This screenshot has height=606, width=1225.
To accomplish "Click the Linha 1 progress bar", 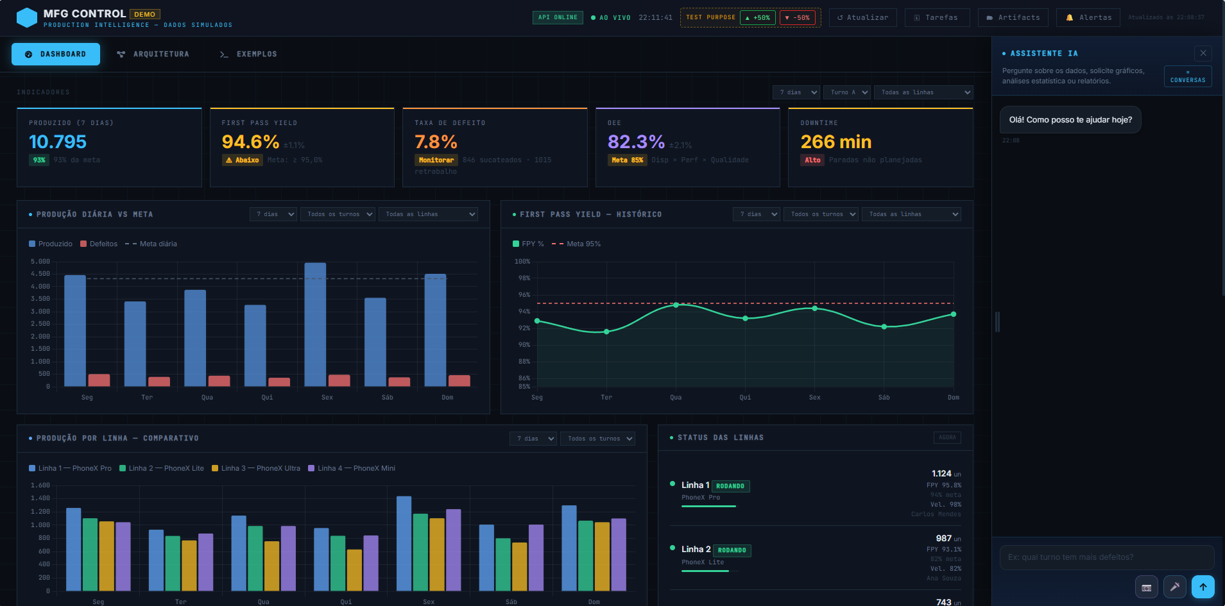I will pyautogui.click(x=709, y=507).
